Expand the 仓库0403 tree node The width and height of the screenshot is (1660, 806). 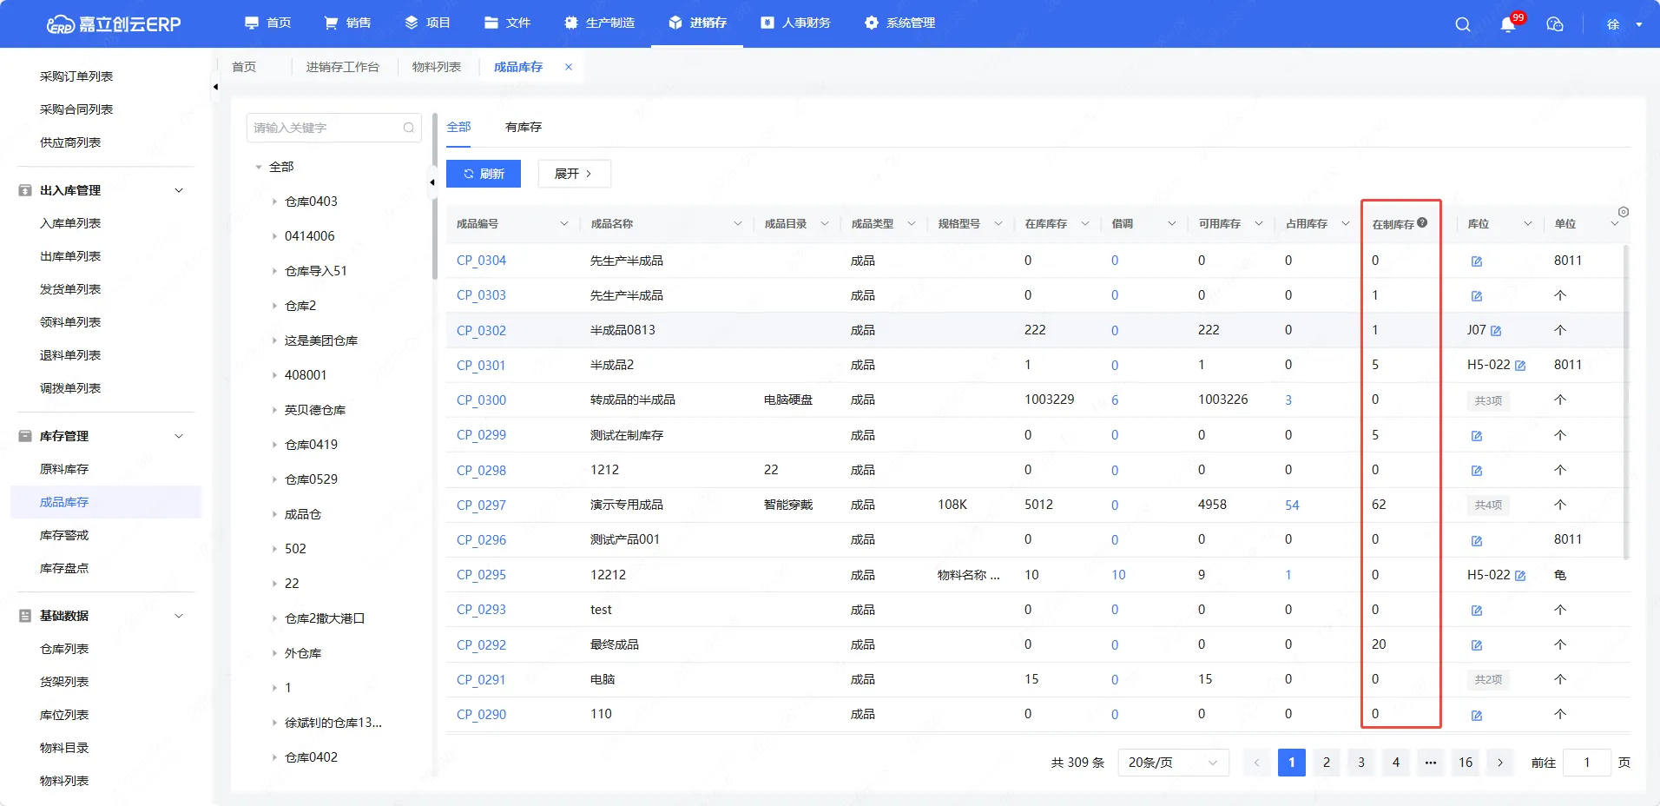(x=274, y=201)
